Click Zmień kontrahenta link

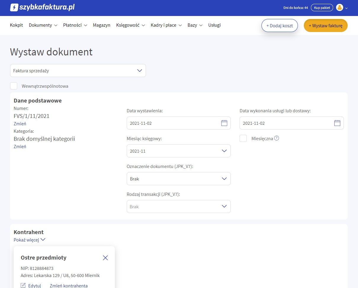tap(69, 286)
